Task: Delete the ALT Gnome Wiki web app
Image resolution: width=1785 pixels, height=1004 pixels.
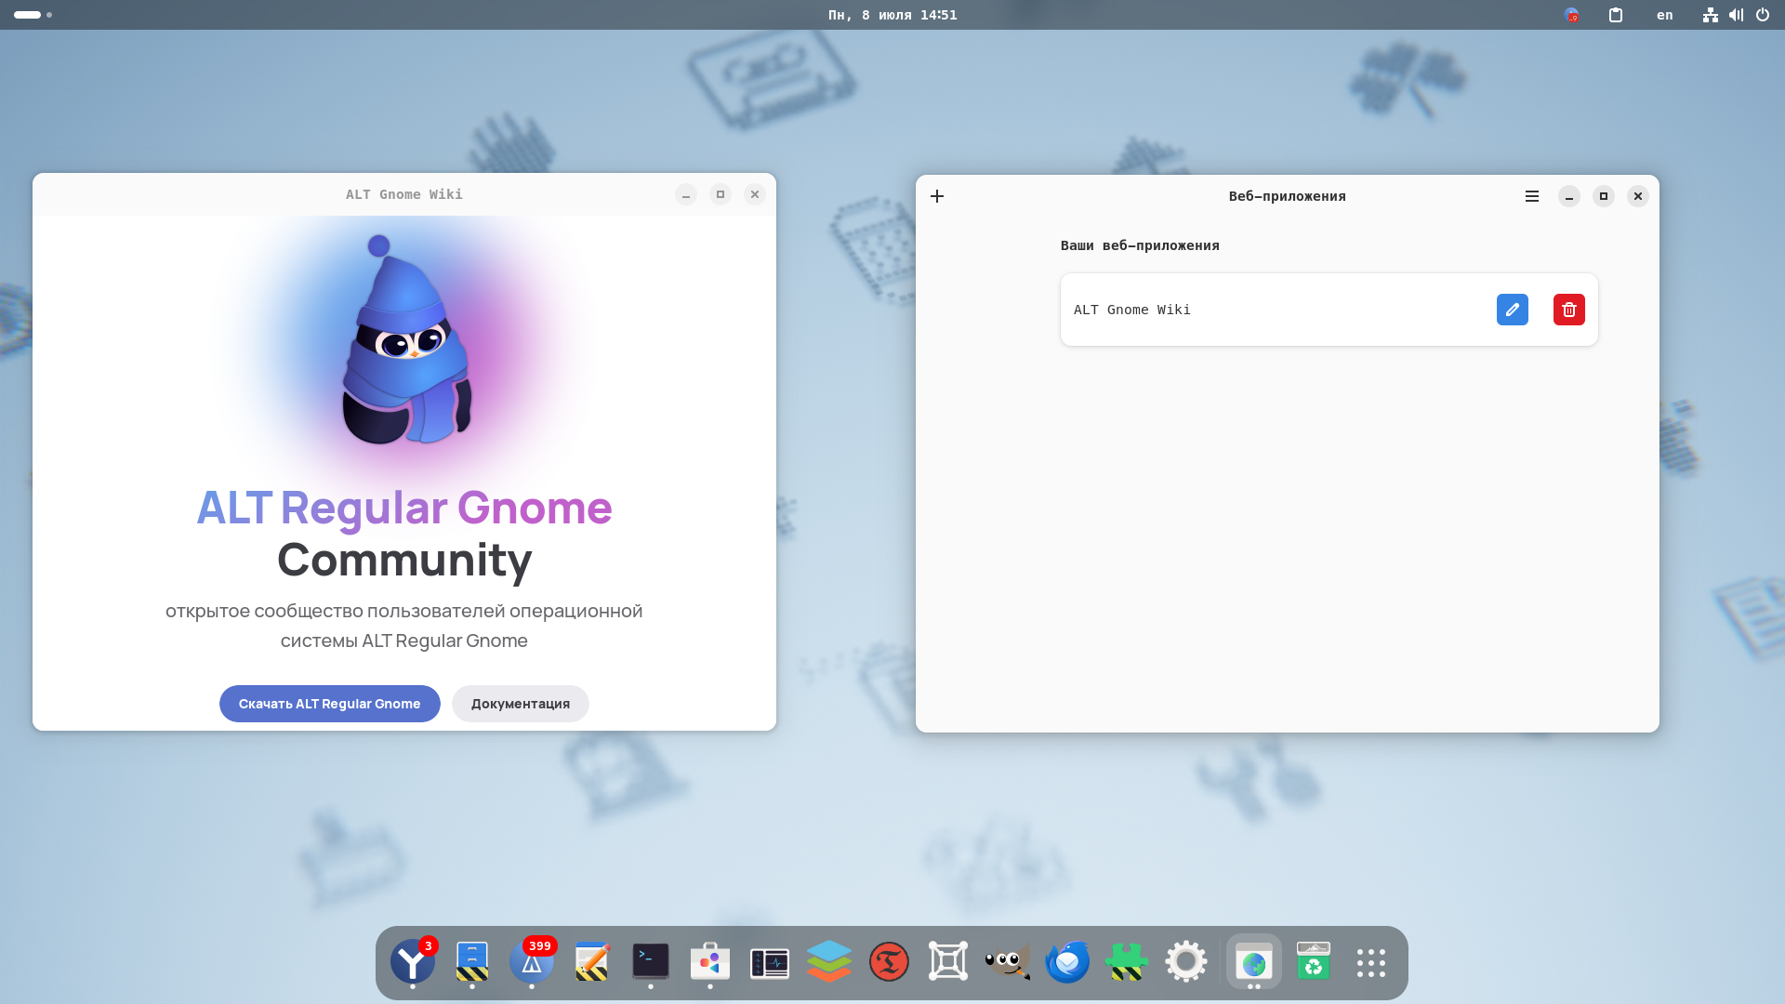Action: pos(1569,310)
